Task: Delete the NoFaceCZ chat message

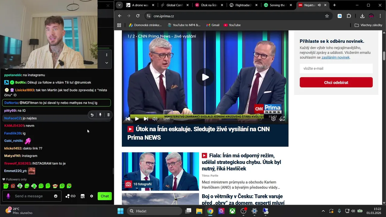Action: (x=109, y=115)
